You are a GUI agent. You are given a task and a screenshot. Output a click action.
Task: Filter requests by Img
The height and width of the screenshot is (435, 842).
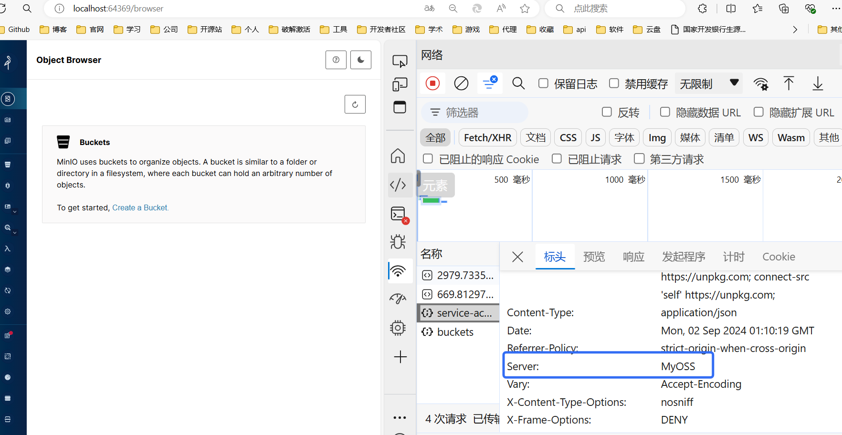tap(657, 138)
